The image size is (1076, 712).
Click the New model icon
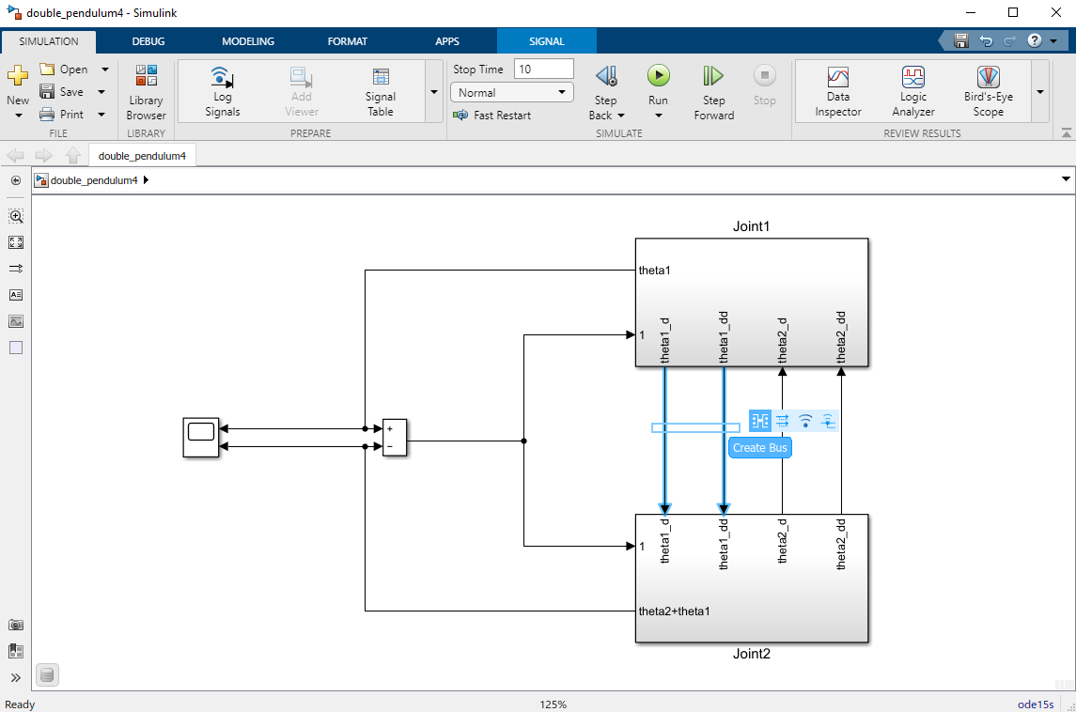point(17,75)
